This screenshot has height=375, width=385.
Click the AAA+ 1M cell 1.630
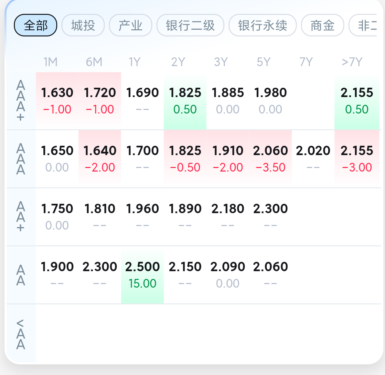coord(57,100)
